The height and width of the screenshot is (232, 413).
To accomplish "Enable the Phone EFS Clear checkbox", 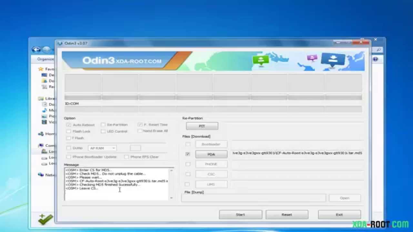I will pyautogui.click(x=126, y=157).
